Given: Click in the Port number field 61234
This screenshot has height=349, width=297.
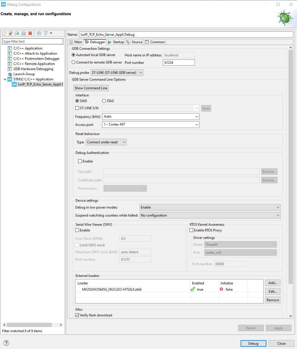Looking at the screenshot, I should point(179,63).
